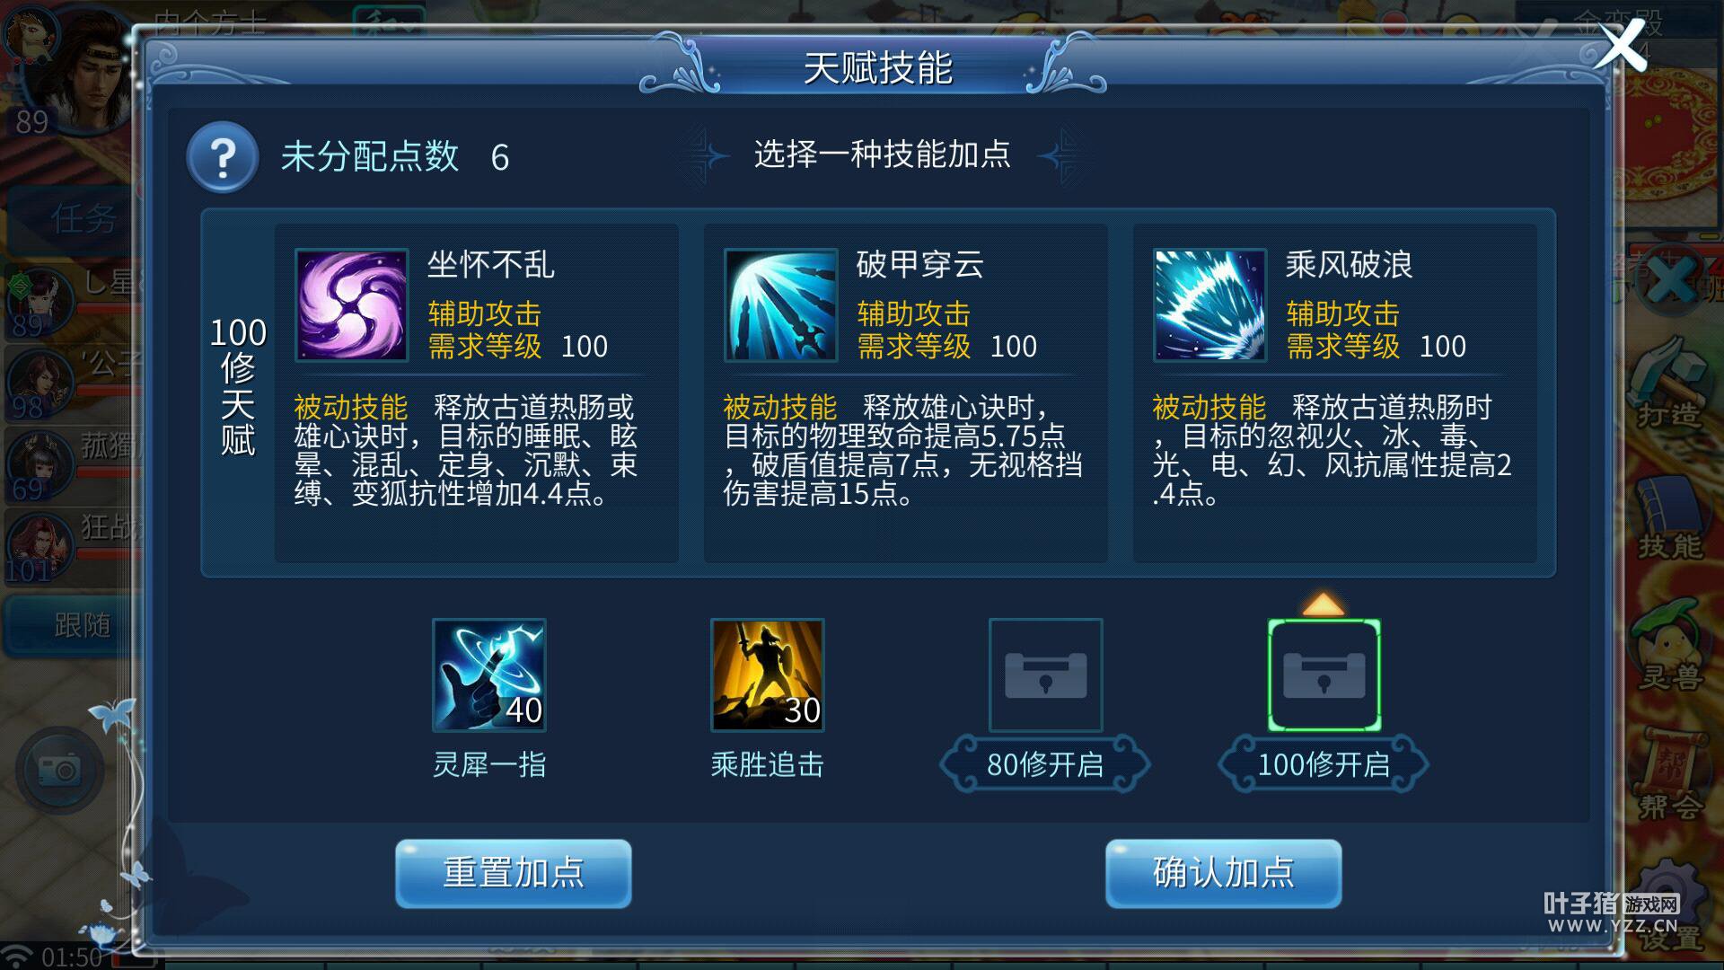This screenshot has height=970, width=1724.
Task: Open the question mark help icon
Action: pyautogui.click(x=223, y=157)
